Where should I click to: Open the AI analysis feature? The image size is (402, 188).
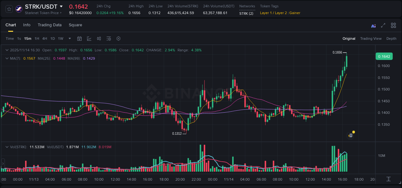373,25
